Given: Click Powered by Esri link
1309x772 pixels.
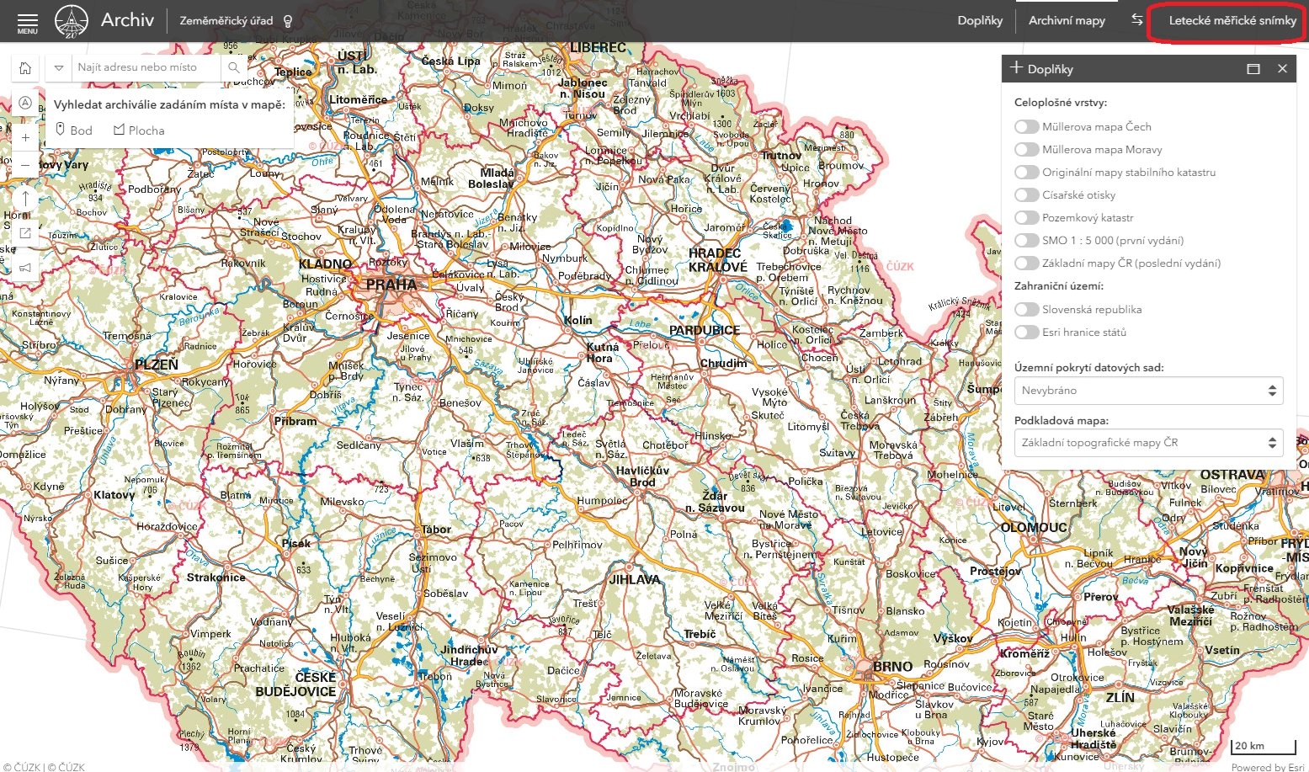Looking at the screenshot, I should point(1269,766).
